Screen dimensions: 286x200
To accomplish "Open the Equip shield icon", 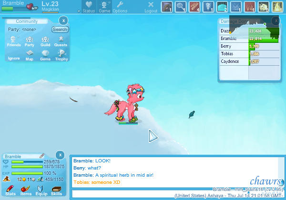I will click(x=41, y=190).
